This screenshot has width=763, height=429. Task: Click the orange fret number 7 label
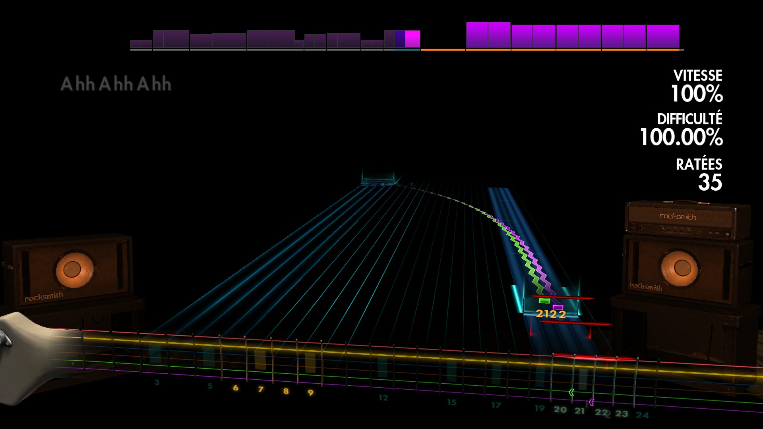(261, 389)
